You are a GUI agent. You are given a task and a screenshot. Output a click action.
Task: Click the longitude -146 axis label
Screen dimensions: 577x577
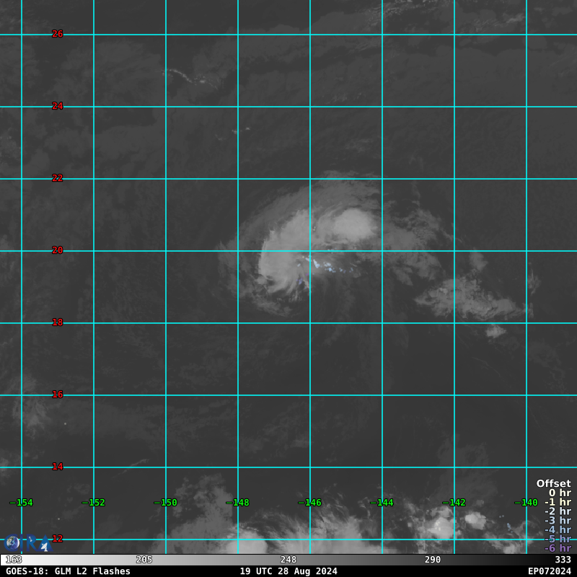(x=310, y=503)
